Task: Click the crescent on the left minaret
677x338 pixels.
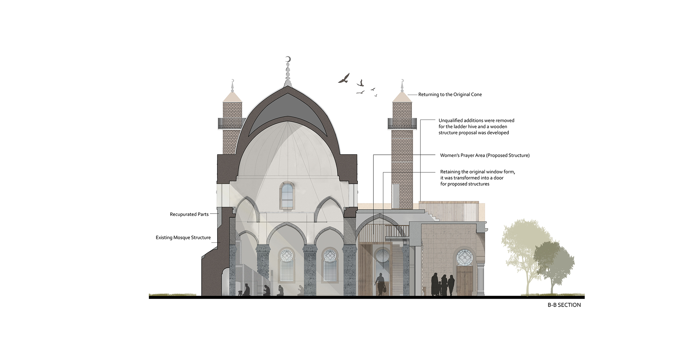Action: [232, 81]
